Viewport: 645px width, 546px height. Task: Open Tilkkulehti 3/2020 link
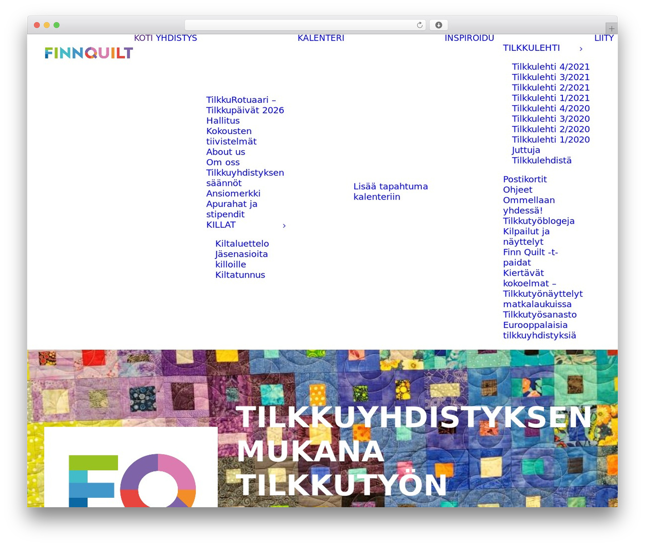coord(551,118)
